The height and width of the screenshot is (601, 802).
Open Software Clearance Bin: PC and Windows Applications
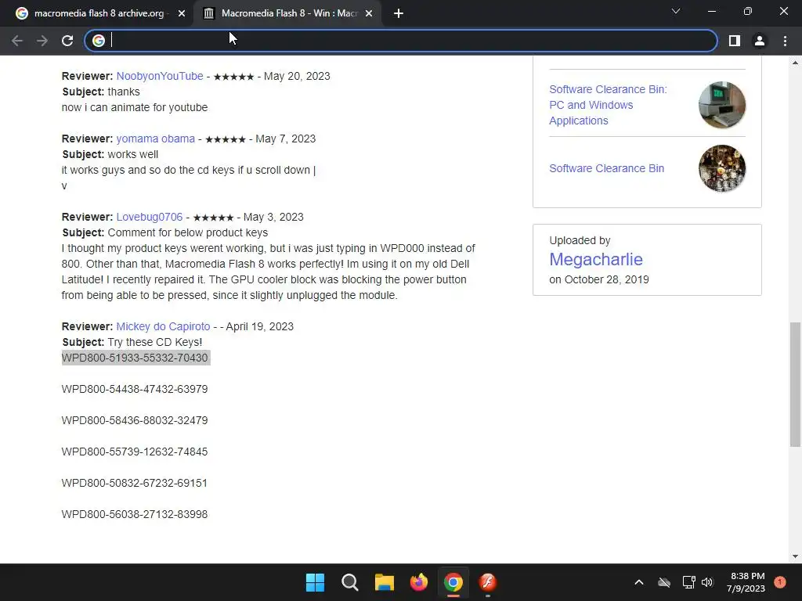pos(608,105)
